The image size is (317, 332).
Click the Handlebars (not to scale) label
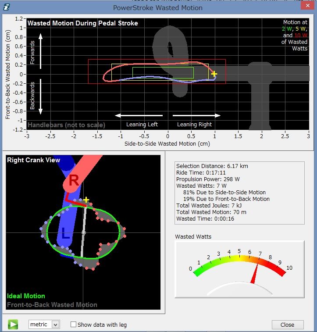pyautogui.click(x=67, y=125)
